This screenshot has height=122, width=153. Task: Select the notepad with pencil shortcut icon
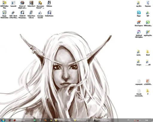pos(148,33)
